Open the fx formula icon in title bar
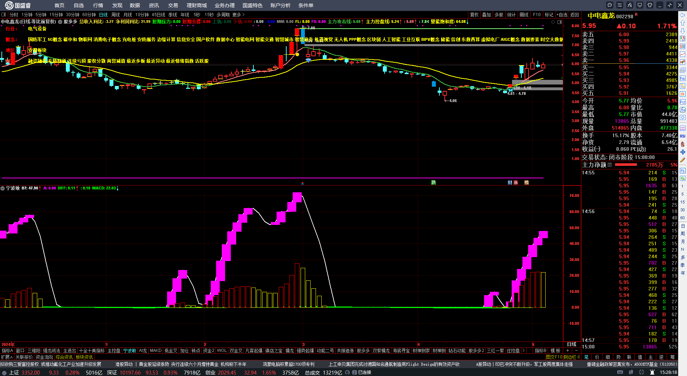 [x=630, y=5]
